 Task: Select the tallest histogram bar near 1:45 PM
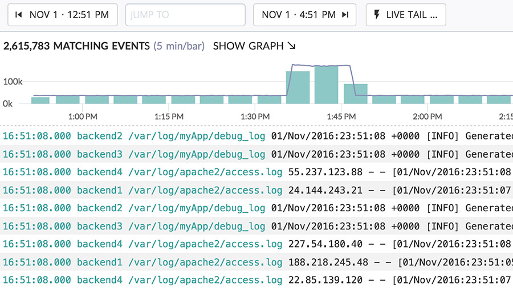coord(326,85)
